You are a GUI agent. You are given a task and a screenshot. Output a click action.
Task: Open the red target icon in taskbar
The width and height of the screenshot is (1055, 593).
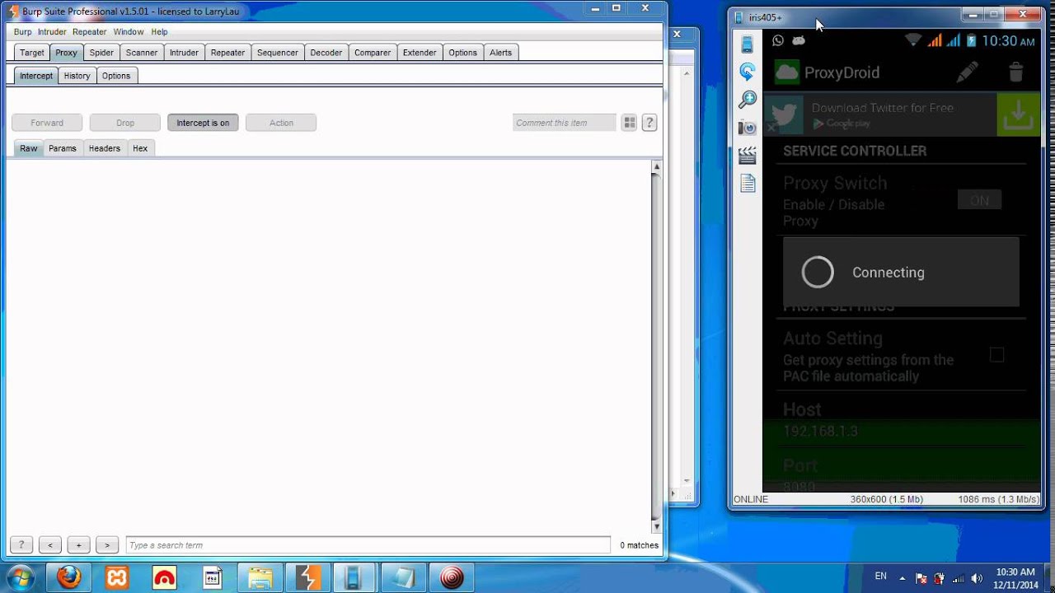point(452,578)
